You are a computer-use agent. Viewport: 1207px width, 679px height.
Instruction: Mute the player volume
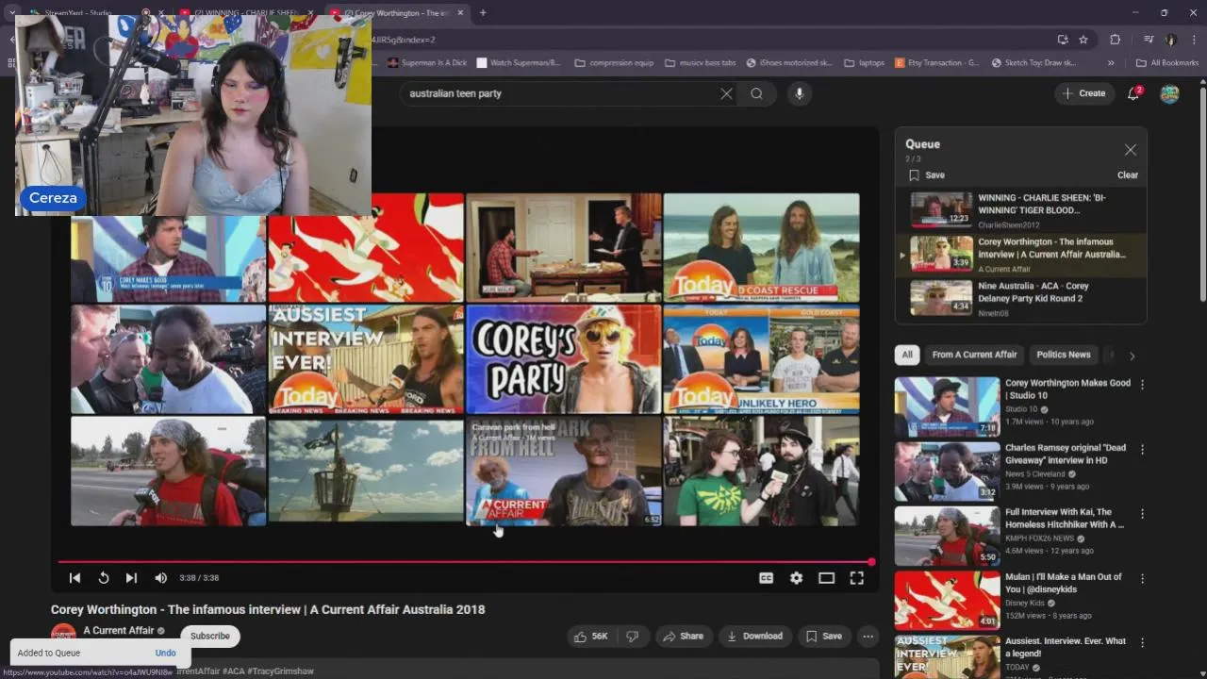coord(160,578)
